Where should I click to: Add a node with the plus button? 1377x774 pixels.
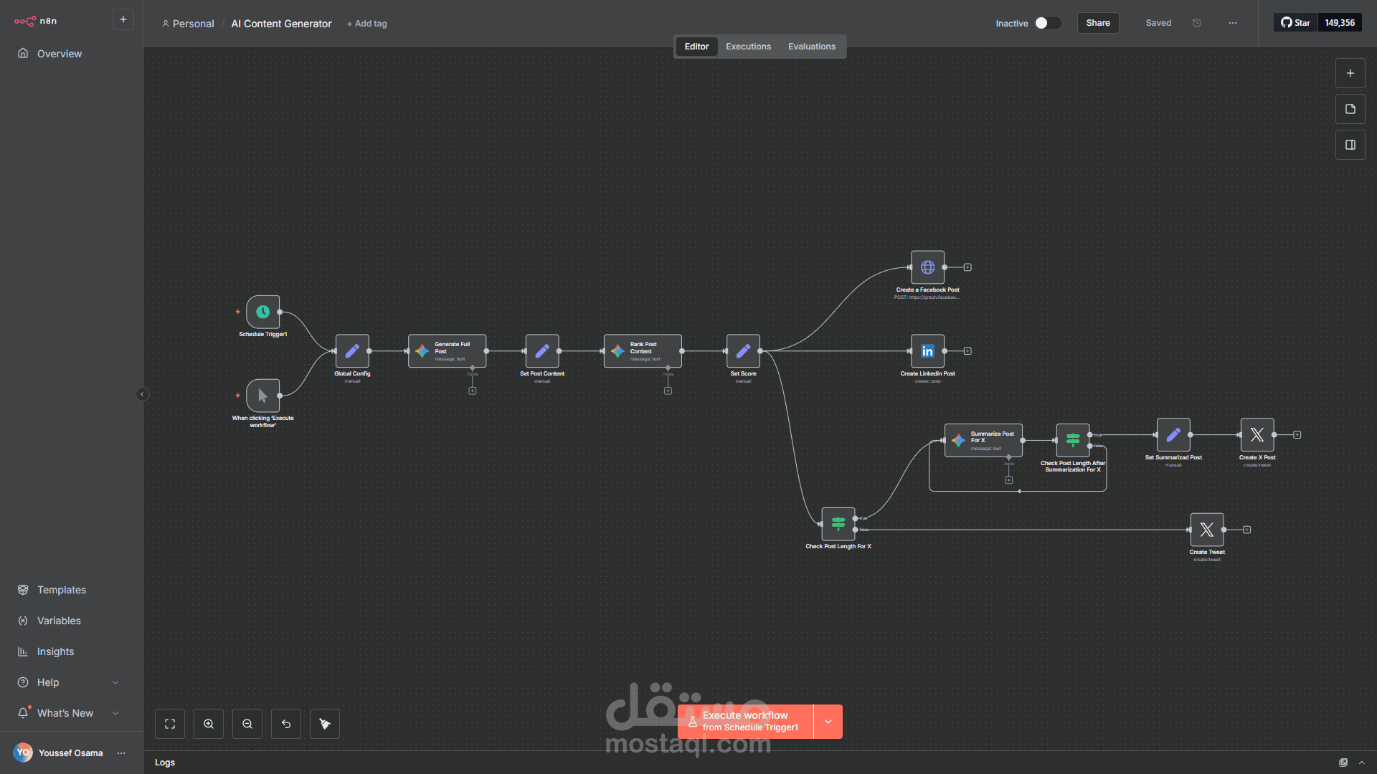[x=1350, y=73]
